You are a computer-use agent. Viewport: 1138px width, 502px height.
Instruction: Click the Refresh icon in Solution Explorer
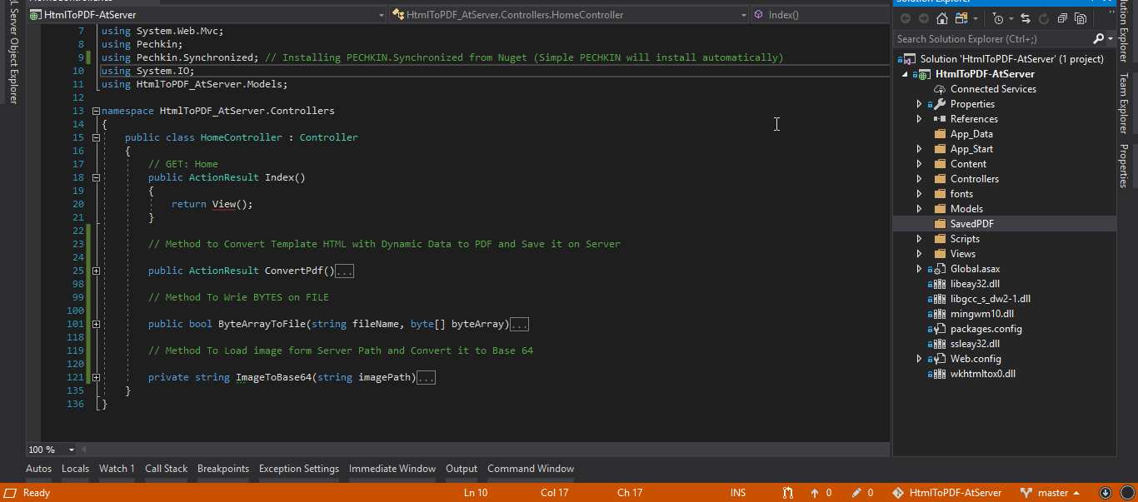(x=1044, y=18)
